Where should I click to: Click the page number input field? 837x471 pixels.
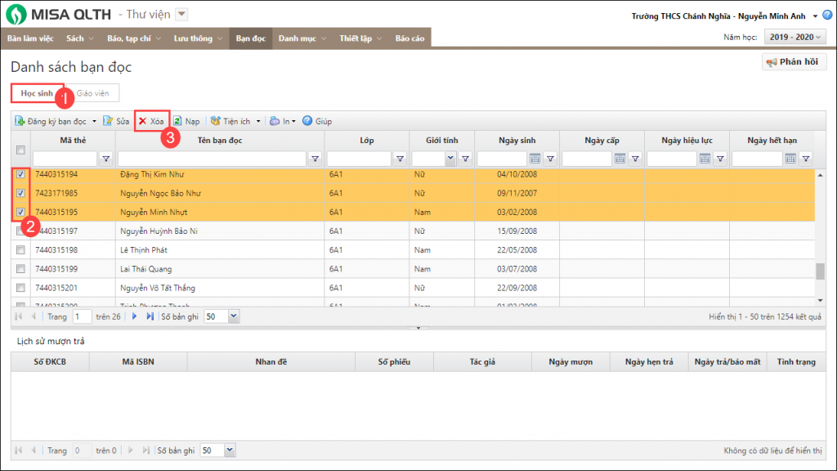(x=82, y=316)
